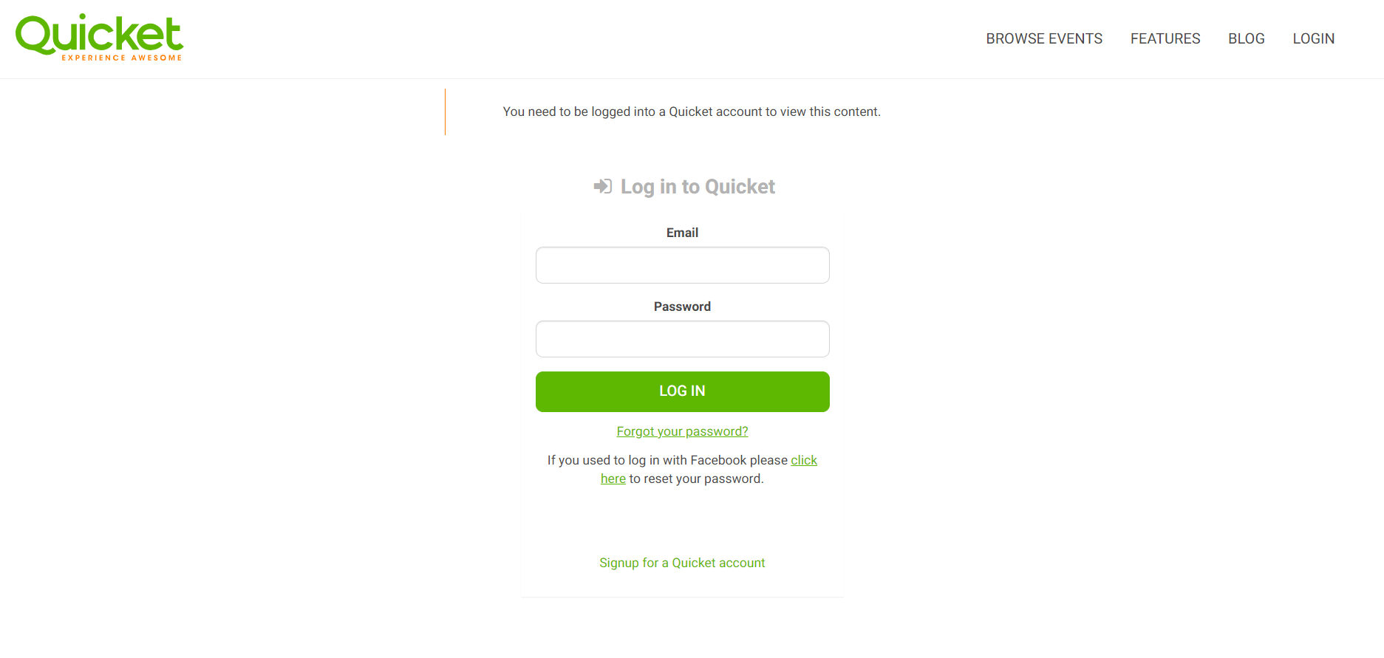Click the orange bar beside the notice

(x=445, y=112)
